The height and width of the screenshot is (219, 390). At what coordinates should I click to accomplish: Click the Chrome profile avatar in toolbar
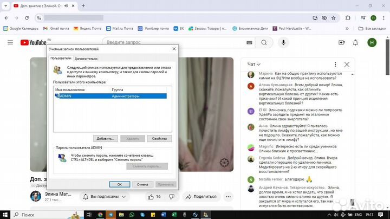click(x=373, y=18)
